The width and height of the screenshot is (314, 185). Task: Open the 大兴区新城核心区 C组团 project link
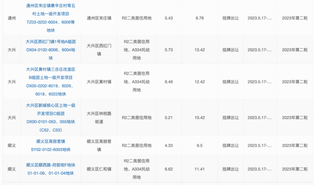click(x=50, y=117)
